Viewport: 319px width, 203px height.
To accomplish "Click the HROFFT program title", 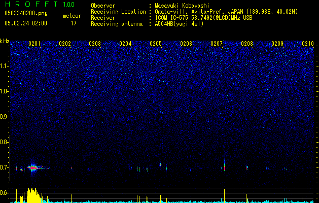I will coord(31,4).
